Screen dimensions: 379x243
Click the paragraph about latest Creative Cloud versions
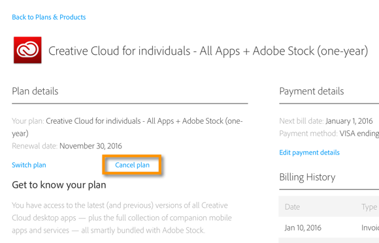click(122, 218)
